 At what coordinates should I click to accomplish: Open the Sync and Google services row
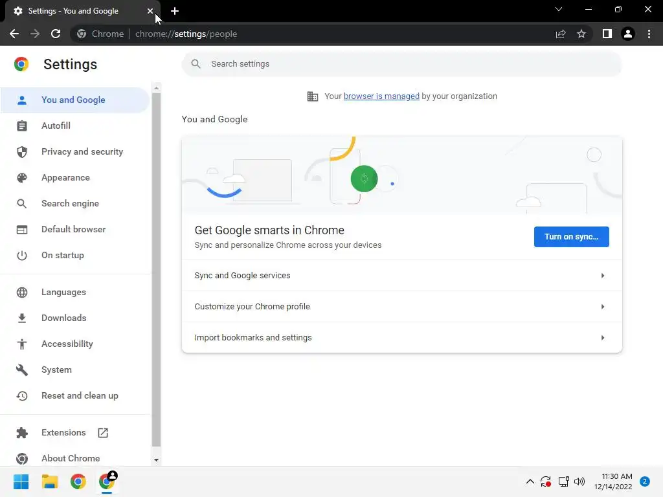pos(401,276)
